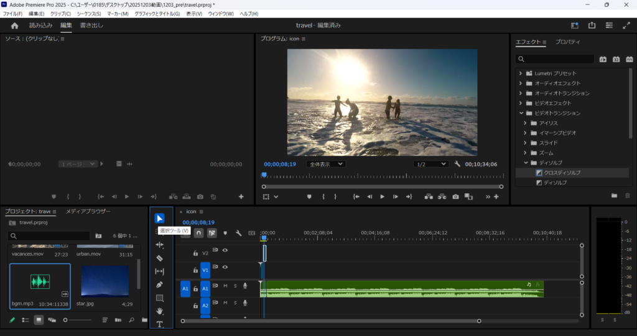Select the Pen tool in the toolbar

point(159,284)
